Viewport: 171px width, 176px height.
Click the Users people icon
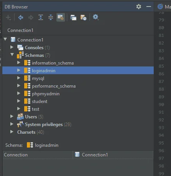click(20, 116)
